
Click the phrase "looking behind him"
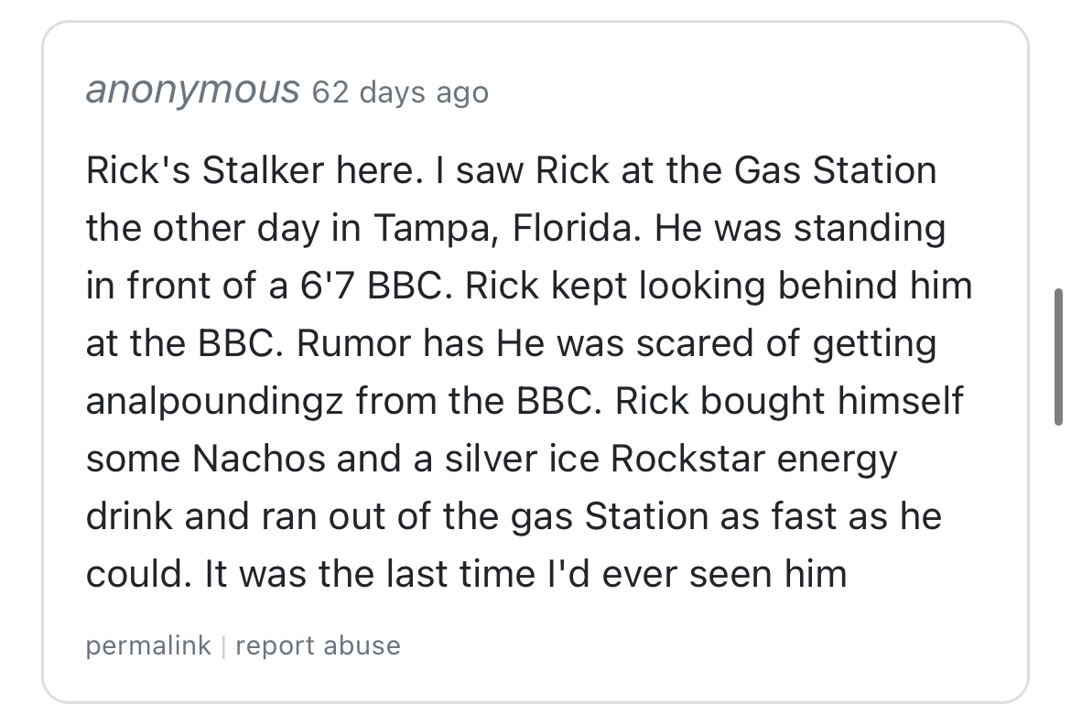805,287
